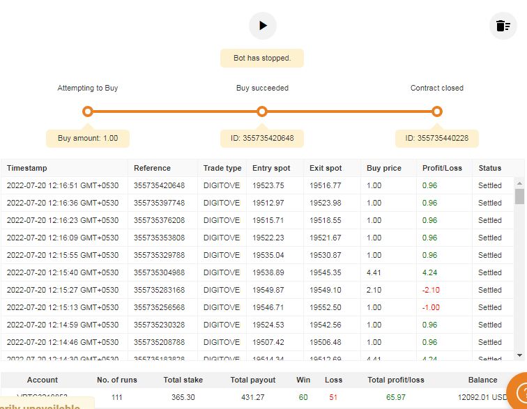Click the 'Contract closed' stage marker circle
The width and height of the screenshot is (527, 409).
coord(437,111)
